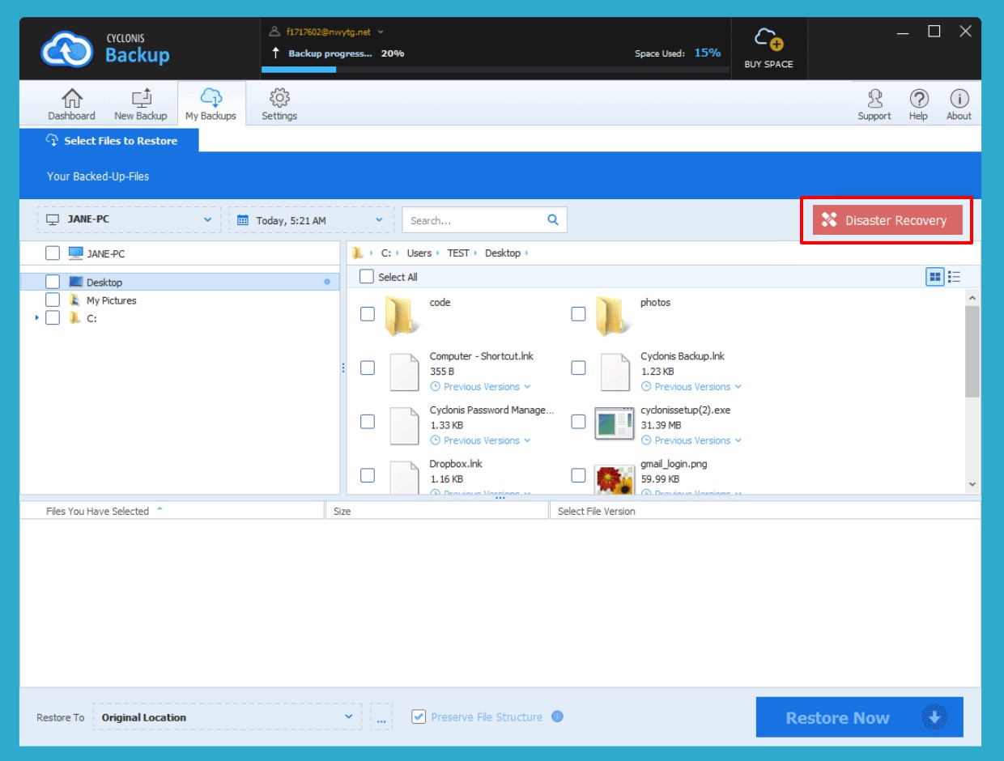Tick the checkbox for code folder
The width and height of the screenshot is (1004, 761).
point(368,314)
